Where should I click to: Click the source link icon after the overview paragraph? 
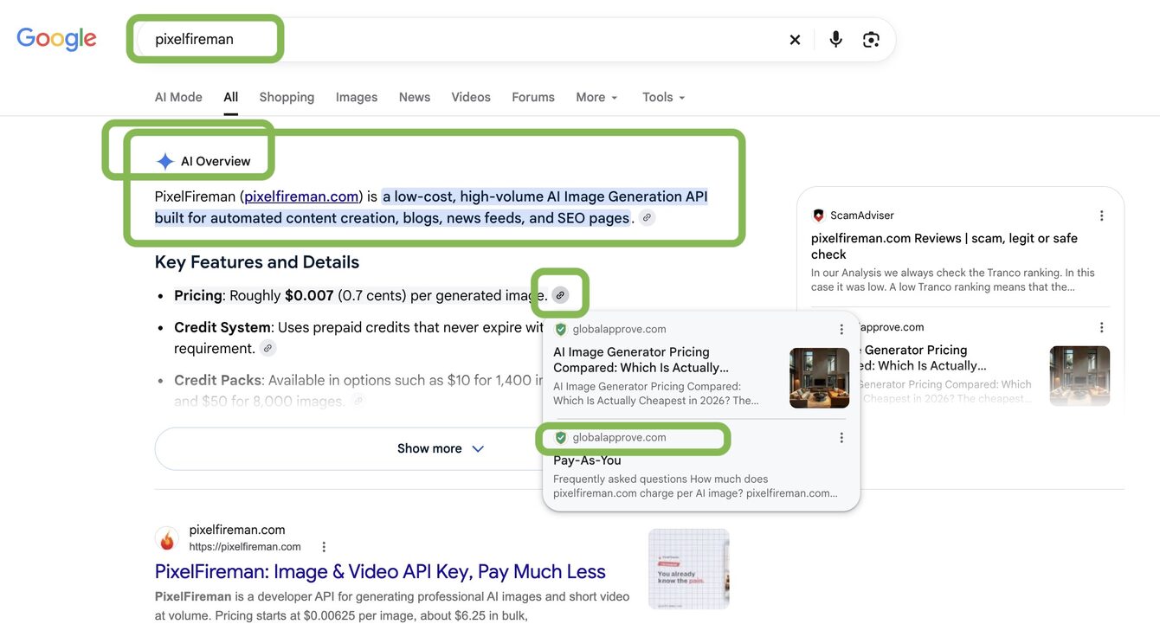coord(647,218)
